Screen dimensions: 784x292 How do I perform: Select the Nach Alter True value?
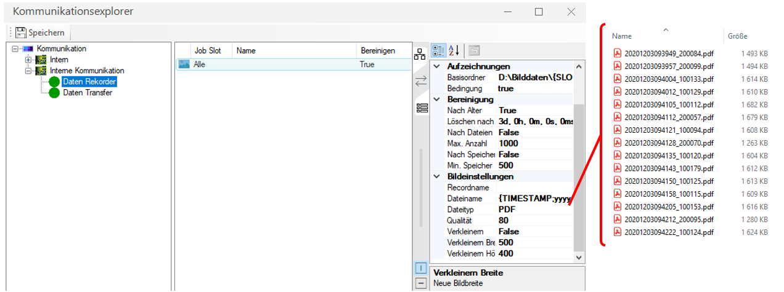click(534, 111)
